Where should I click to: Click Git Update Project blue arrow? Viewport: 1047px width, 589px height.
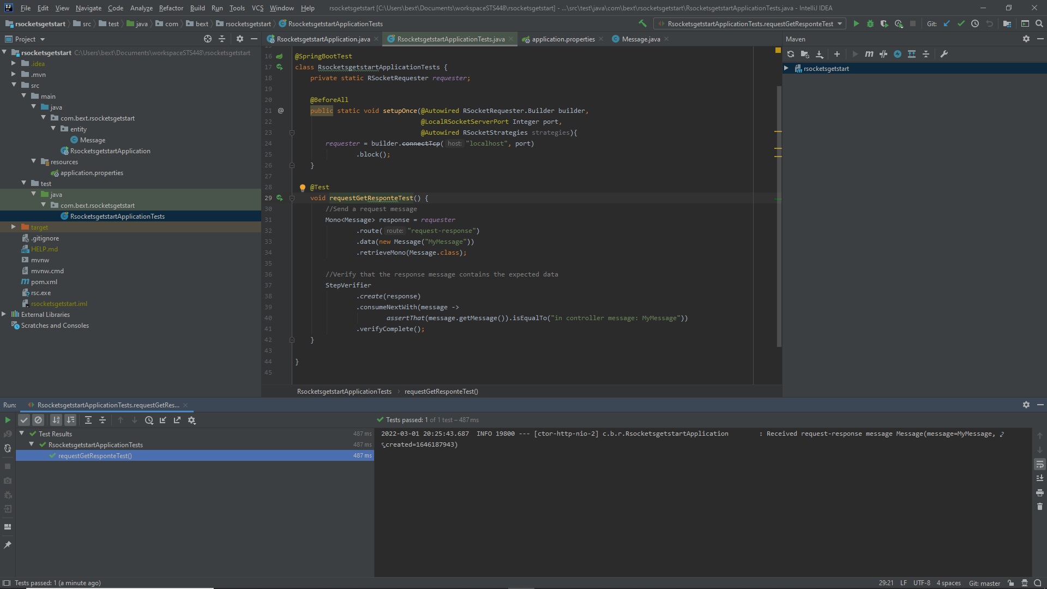(947, 24)
